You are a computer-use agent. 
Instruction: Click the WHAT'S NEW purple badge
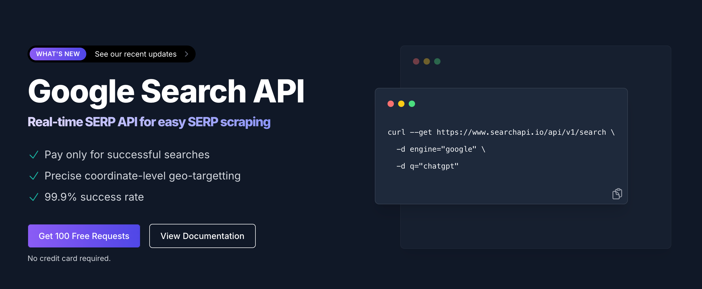[58, 54]
